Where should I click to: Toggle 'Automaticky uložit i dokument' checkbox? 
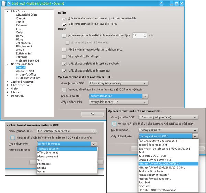67,43
